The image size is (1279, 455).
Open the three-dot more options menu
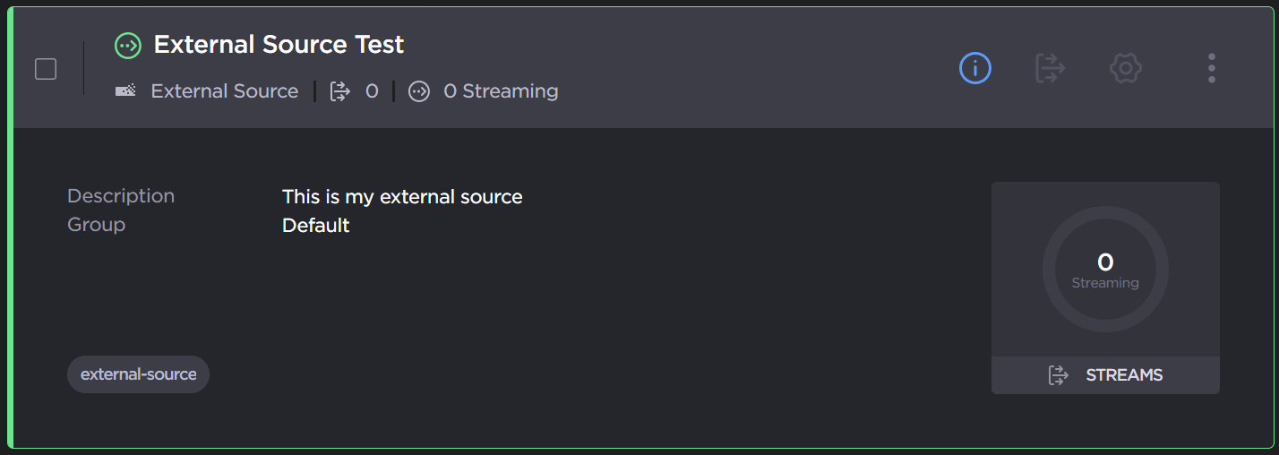pyautogui.click(x=1211, y=68)
